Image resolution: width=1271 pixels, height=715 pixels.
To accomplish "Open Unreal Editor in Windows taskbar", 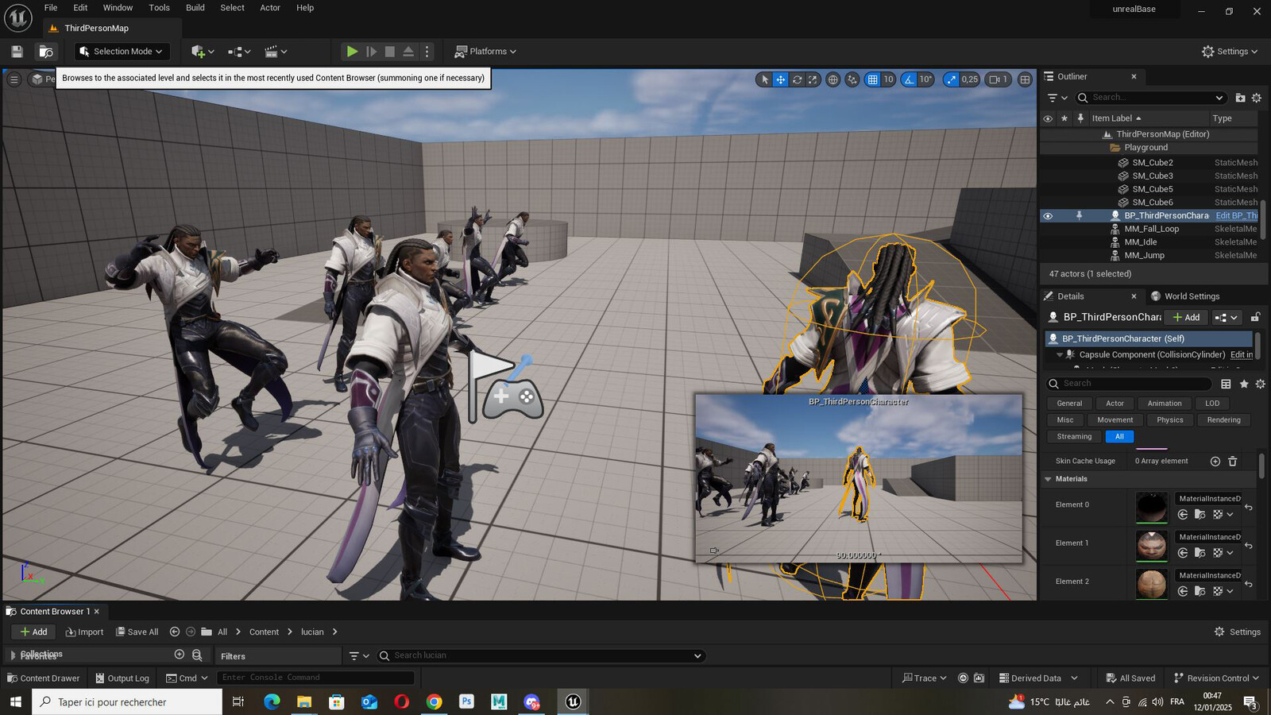I will 573,701.
